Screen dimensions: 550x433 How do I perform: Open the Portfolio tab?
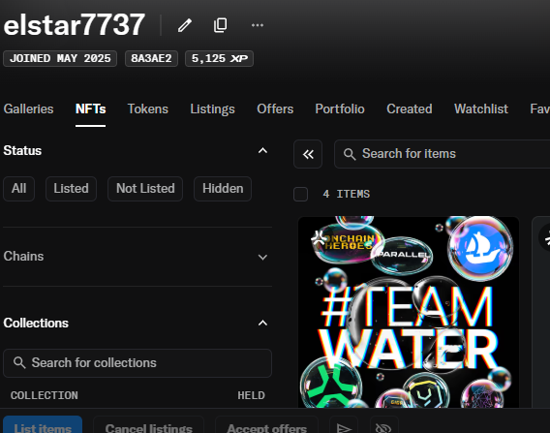pos(340,109)
